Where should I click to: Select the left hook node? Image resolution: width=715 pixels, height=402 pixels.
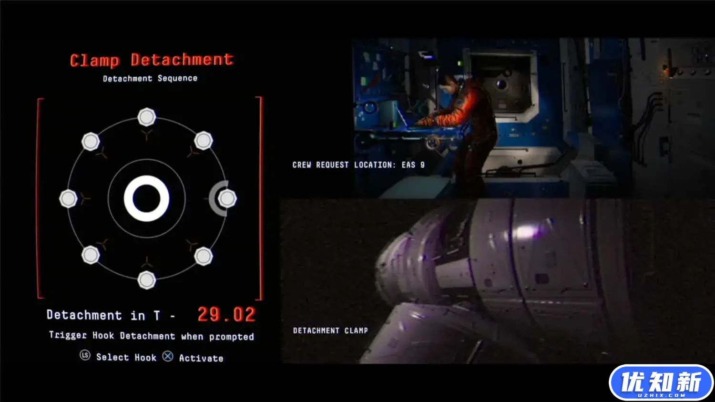(x=68, y=198)
